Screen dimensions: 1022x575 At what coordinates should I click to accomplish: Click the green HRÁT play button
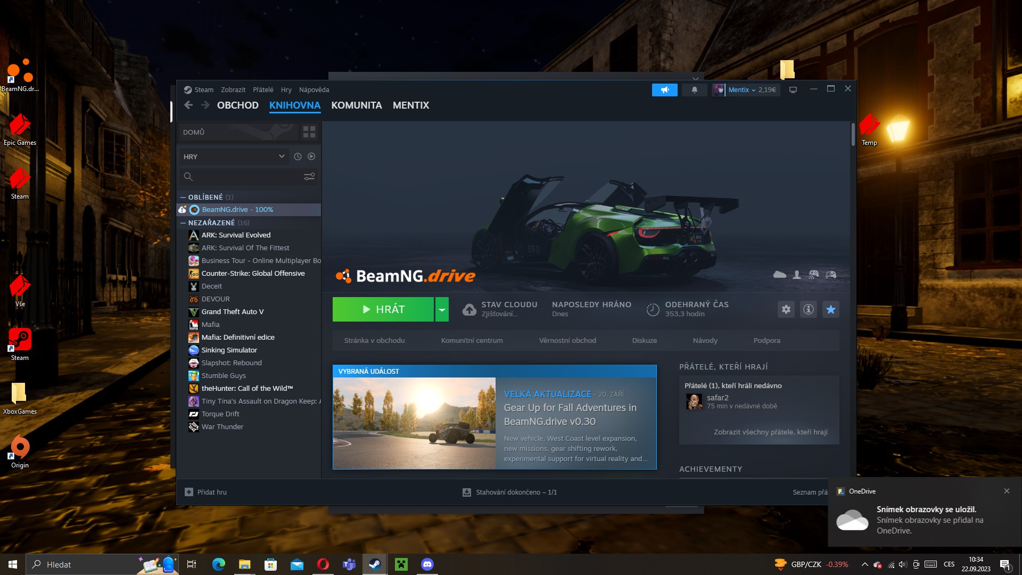coord(383,309)
